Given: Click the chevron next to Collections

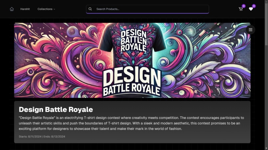Looking at the screenshot, I should [54, 9].
